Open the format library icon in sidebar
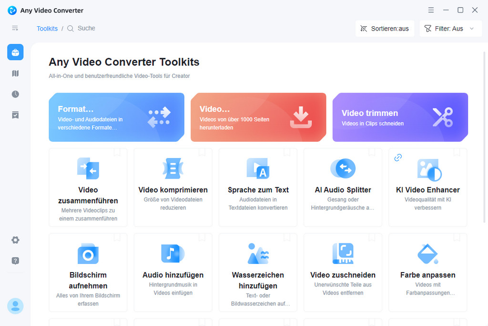The width and height of the screenshot is (488, 326). (x=15, y=73)
